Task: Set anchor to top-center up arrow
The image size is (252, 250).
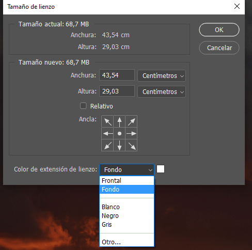Action: [x=119, y=121]
